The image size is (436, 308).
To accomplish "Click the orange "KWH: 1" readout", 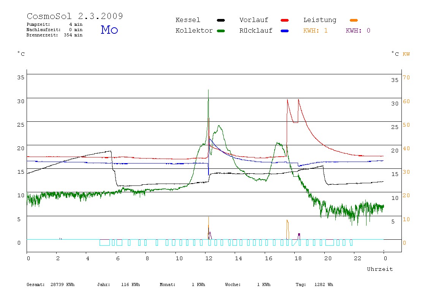I will point(315,31).
